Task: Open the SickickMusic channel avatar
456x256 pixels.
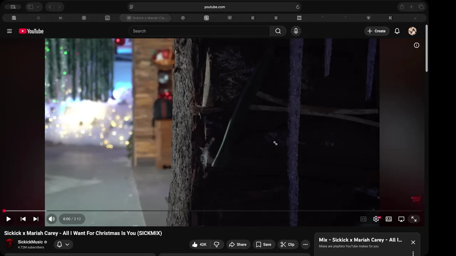Action: [9, 244]
